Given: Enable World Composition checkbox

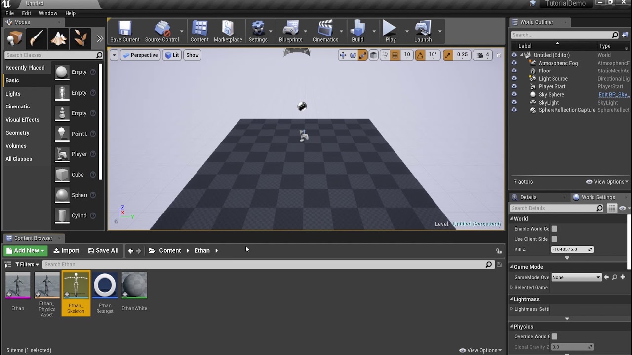Looking at the screenshot, I should (x=554, y=229).
